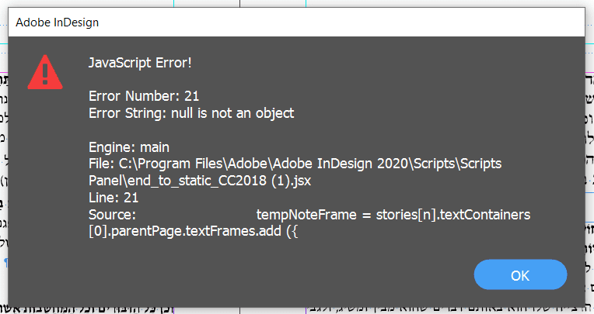Click the Engine: main text

coord(128,147)
